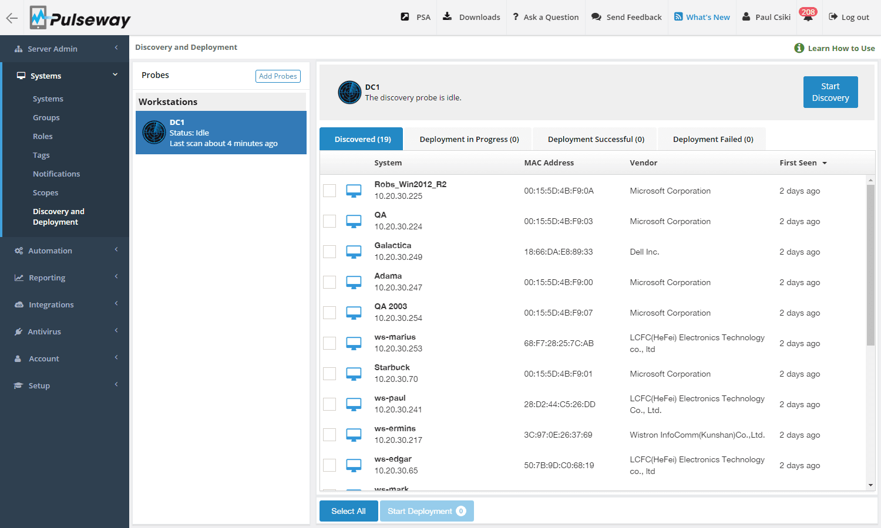Click the Pulseway logo
The width and height of the screenshot is (881, 528).
click(79, 18)
